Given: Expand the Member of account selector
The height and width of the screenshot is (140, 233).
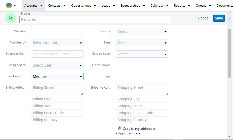Looking at the screenshot, I should [57, 43].
